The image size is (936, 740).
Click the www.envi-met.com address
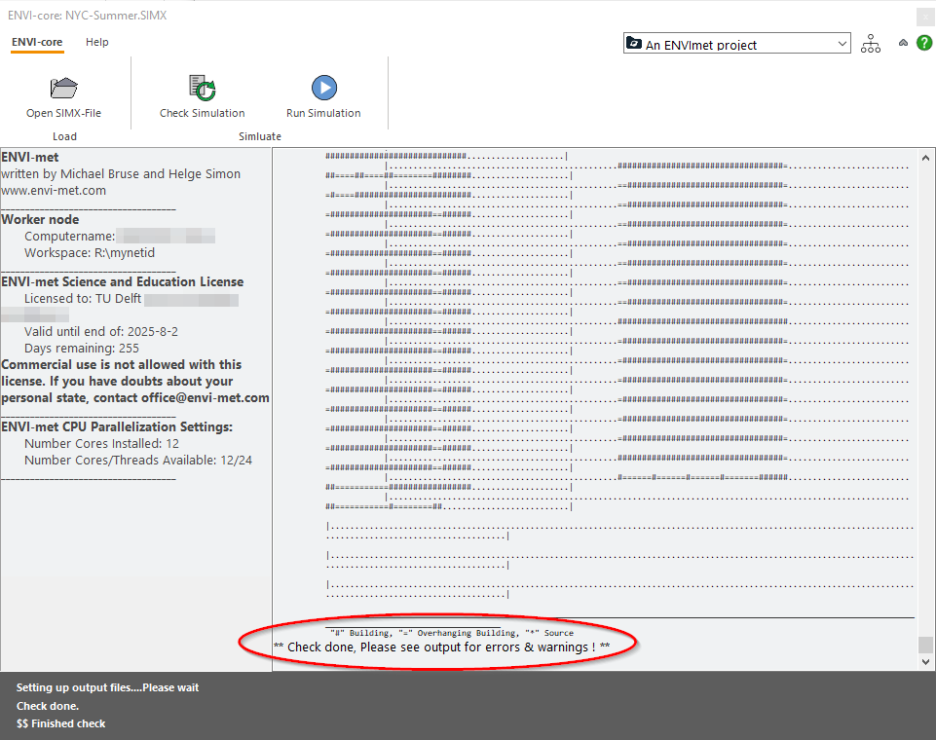point(54,191)
